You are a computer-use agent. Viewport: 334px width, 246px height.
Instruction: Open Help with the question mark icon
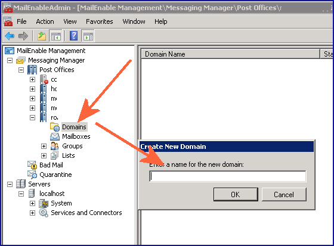(74, 36)
